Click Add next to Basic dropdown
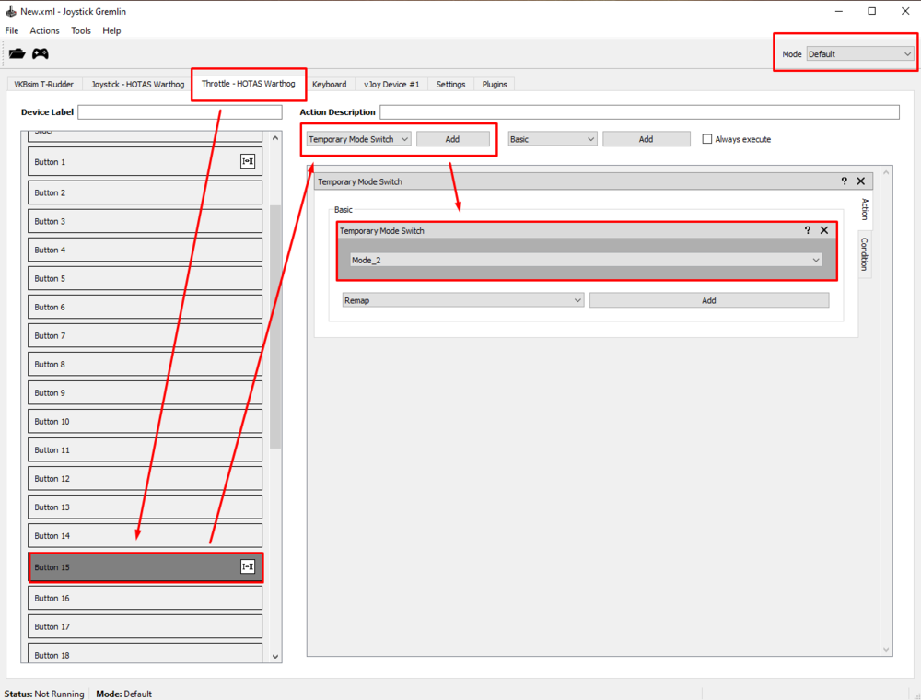The image size is (921, 700). pyautogui.click(x=647, y=139)
